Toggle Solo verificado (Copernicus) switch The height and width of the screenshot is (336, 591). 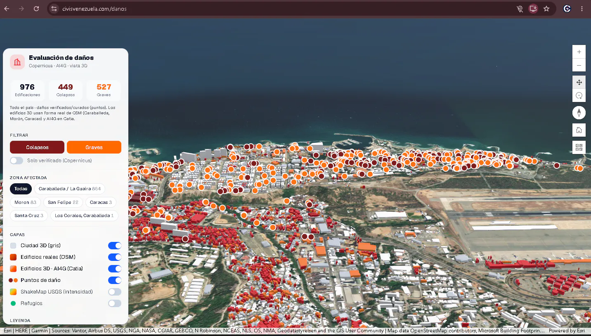point(17,161)
